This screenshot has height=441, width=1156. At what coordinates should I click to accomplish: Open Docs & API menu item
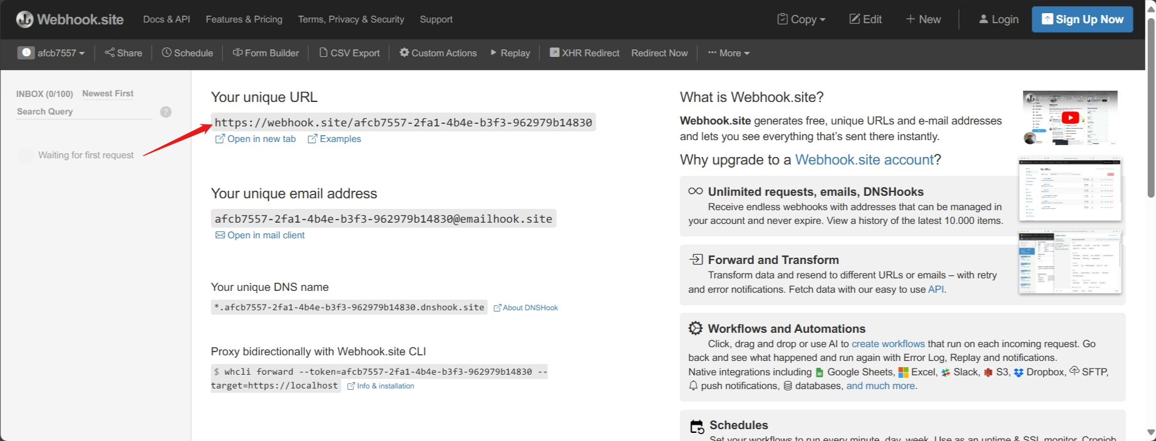point(167,19)
